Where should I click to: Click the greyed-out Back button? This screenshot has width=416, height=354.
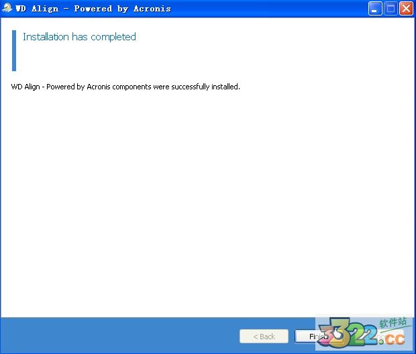[x=264, y=337]
